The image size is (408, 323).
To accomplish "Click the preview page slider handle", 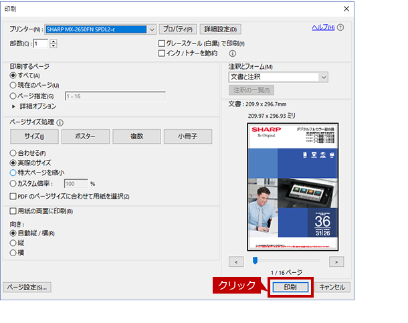I will pyautogui.click(x=256, y=261).
